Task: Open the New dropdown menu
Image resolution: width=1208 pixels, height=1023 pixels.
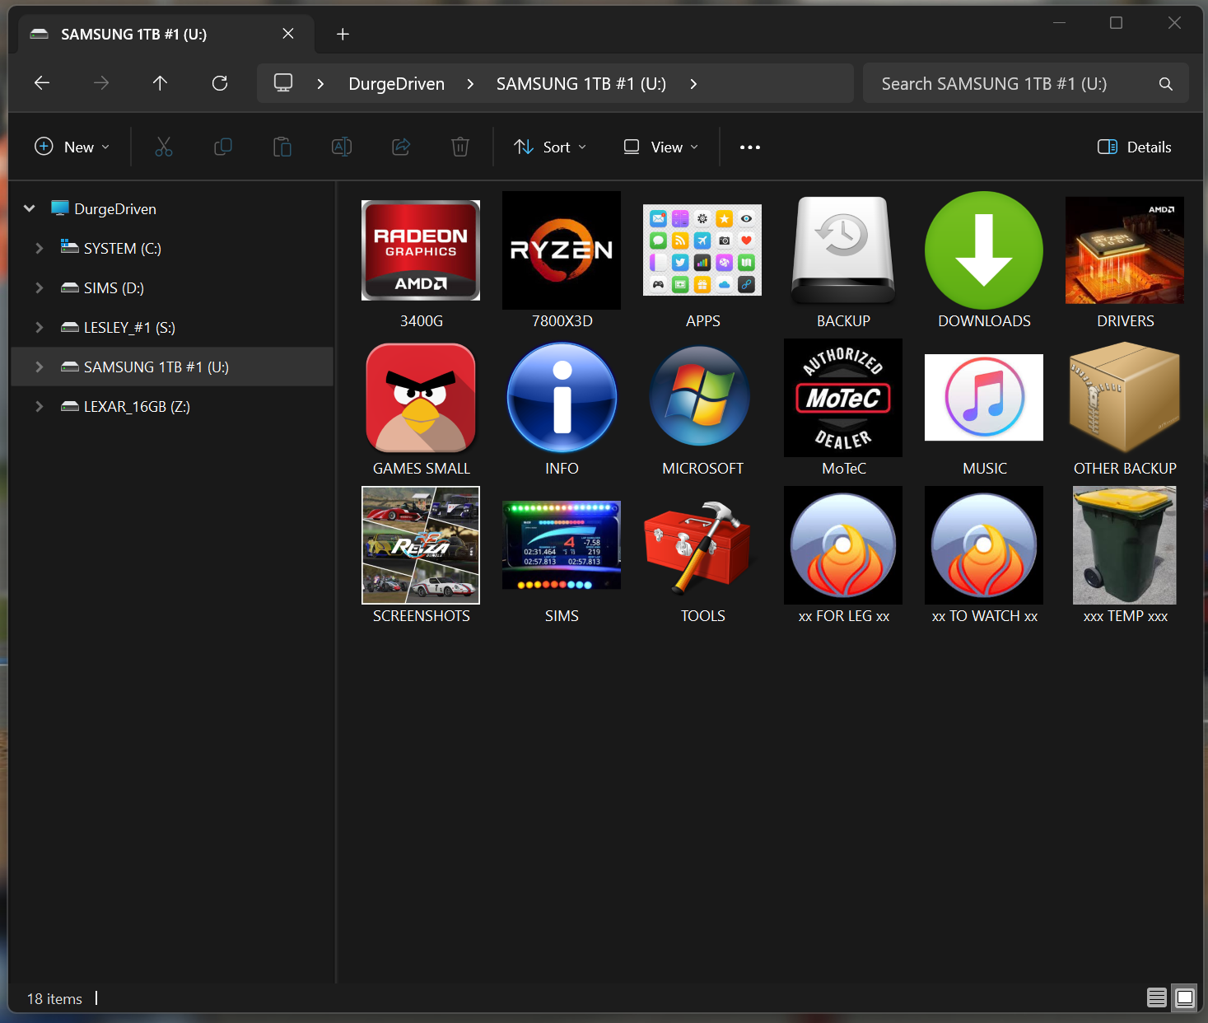Action: (x=72, y=147)
